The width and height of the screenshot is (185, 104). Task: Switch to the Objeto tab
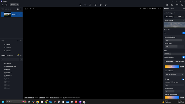(x=3, y=55)
